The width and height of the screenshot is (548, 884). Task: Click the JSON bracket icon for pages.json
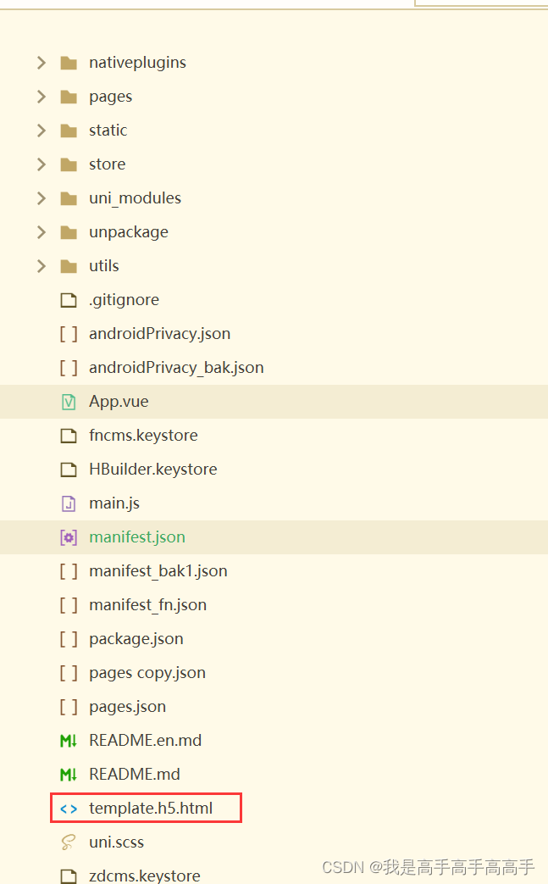(x=69, y=706)
